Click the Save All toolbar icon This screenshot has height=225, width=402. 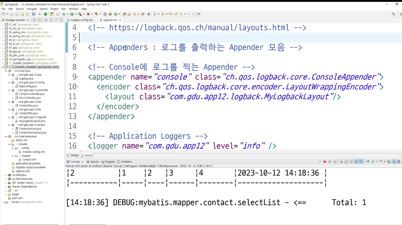pos(16,14)
